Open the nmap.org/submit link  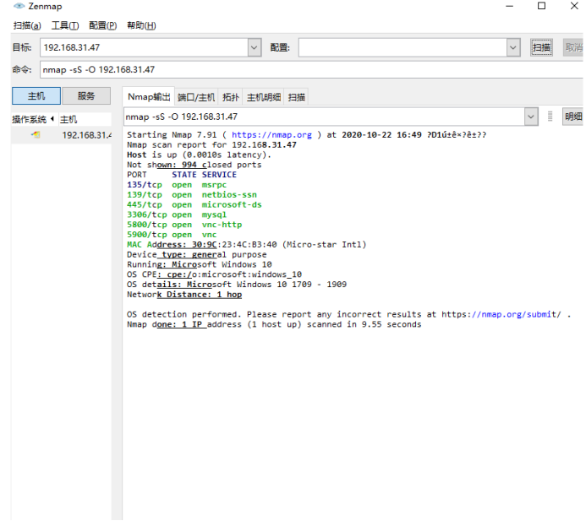[501, 314]
